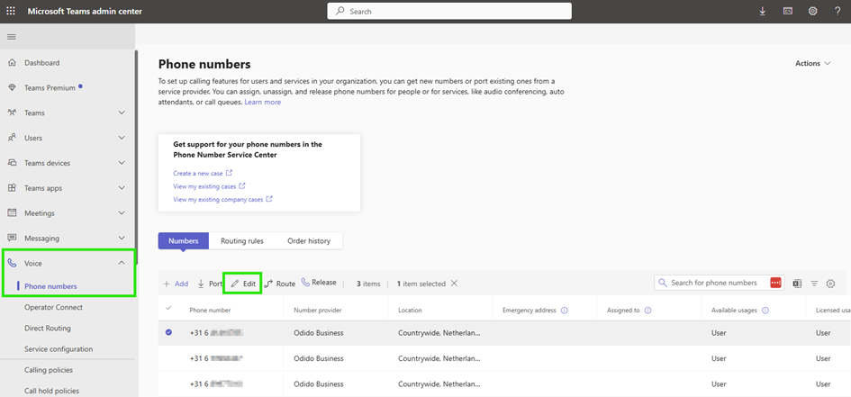The width and height of the screenshot is (851, 397).
Task: Open the settings gear in top bar
Action: click(x=812, y=11)
